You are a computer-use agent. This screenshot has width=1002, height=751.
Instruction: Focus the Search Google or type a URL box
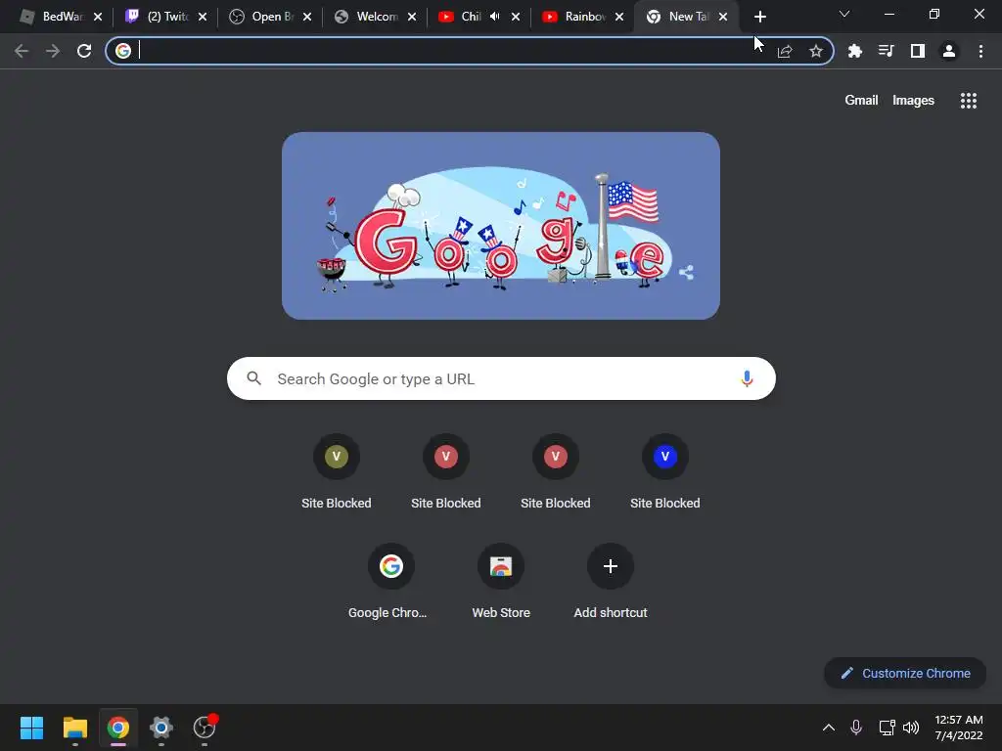[501, 378]
